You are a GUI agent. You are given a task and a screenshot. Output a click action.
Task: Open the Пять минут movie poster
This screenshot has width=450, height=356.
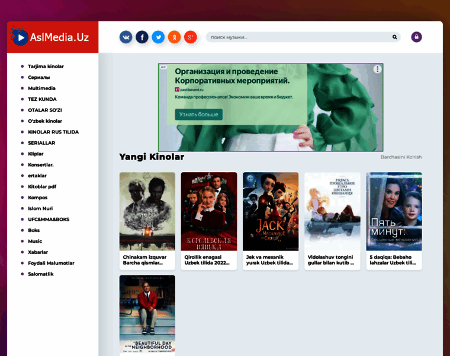394,211
